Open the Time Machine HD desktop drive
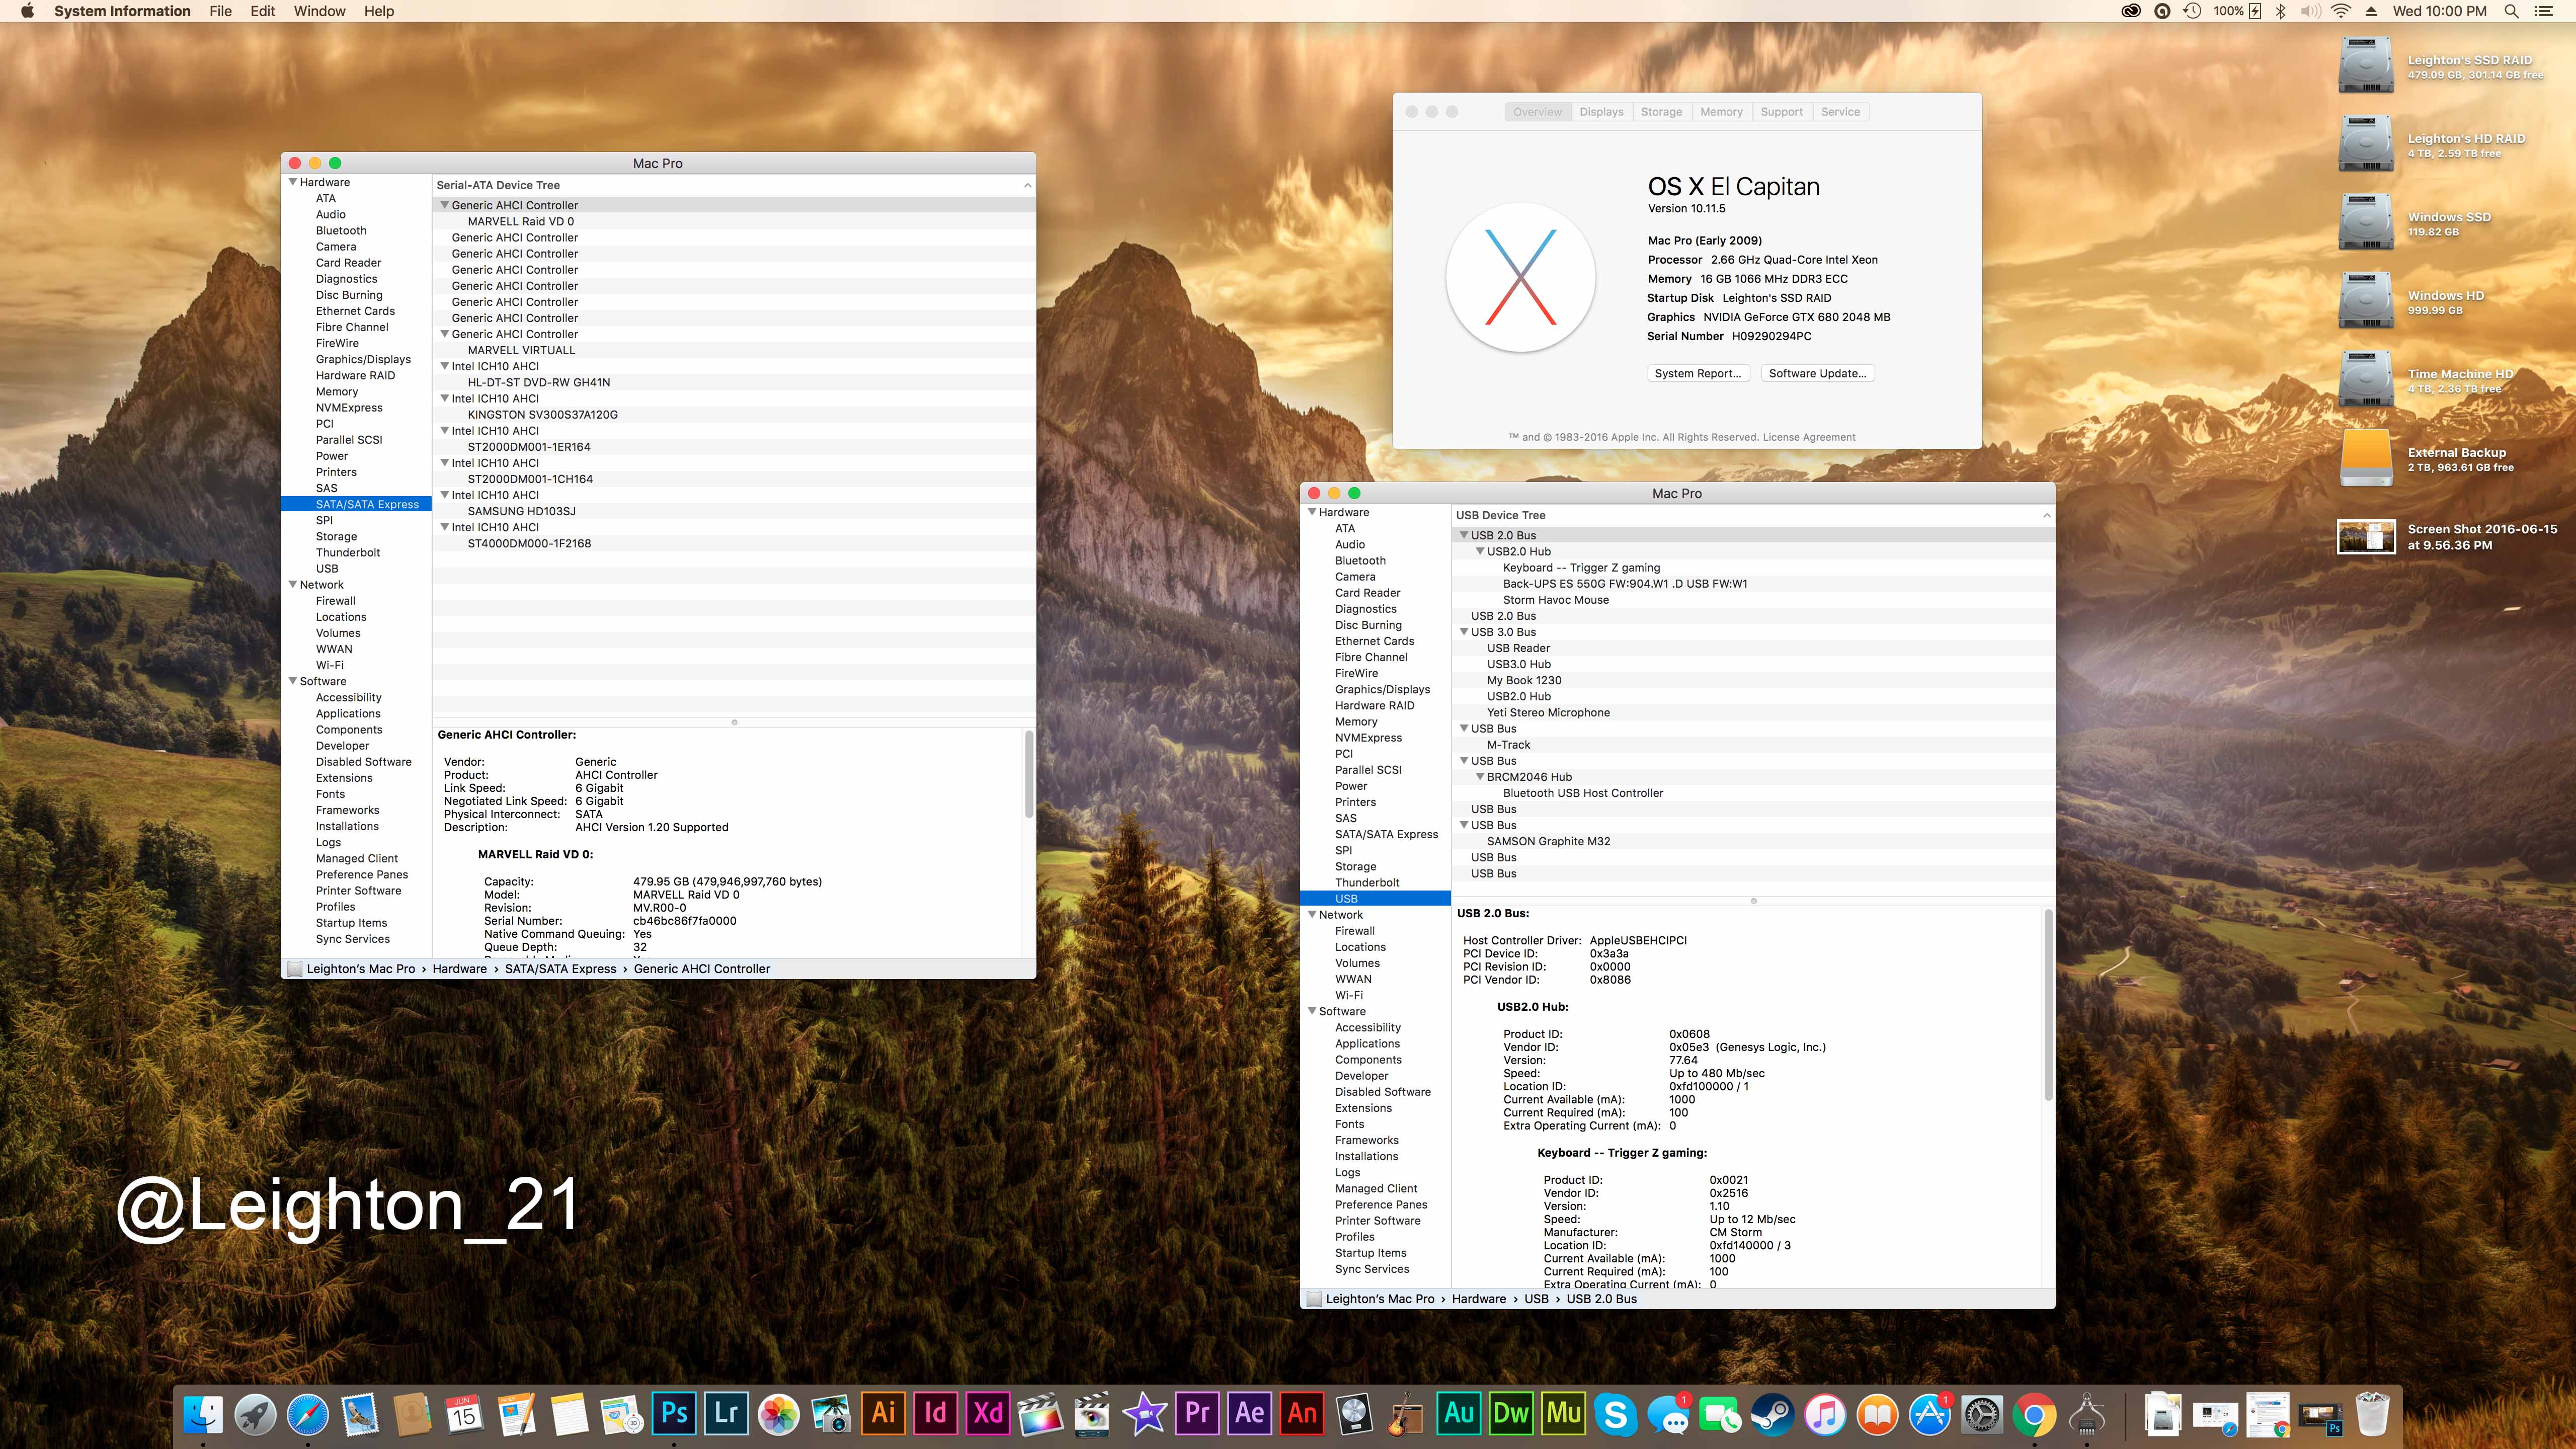 (x=2365, y=379)
